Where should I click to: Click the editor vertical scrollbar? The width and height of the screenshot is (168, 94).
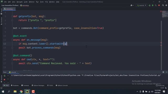[161, 45]
